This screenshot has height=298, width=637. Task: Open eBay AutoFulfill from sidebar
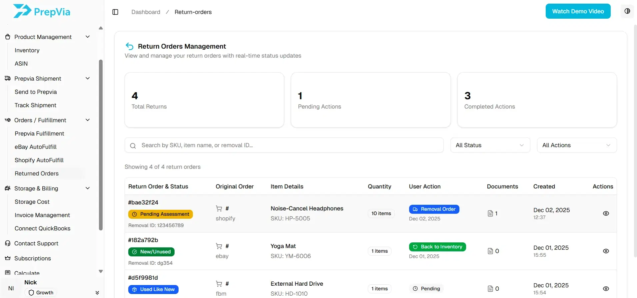tap(36, 147)
